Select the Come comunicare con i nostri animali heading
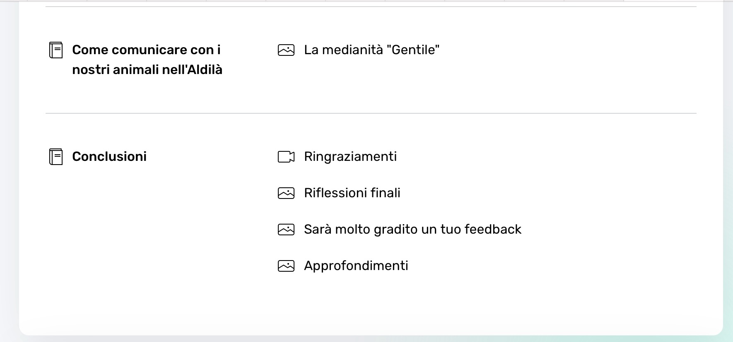Viewport: 733px width, 342px height. pos(147,60)
